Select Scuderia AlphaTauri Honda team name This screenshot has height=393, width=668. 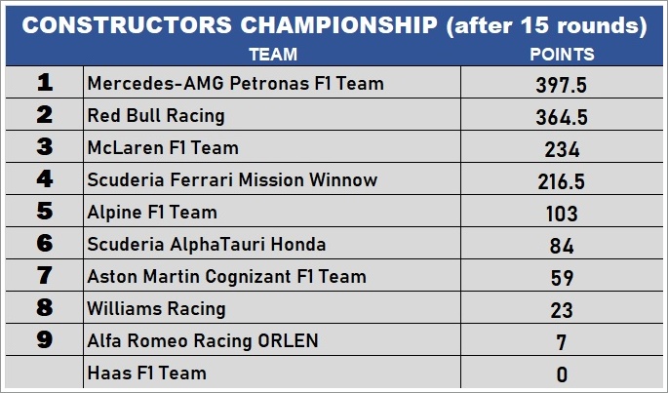208,245
